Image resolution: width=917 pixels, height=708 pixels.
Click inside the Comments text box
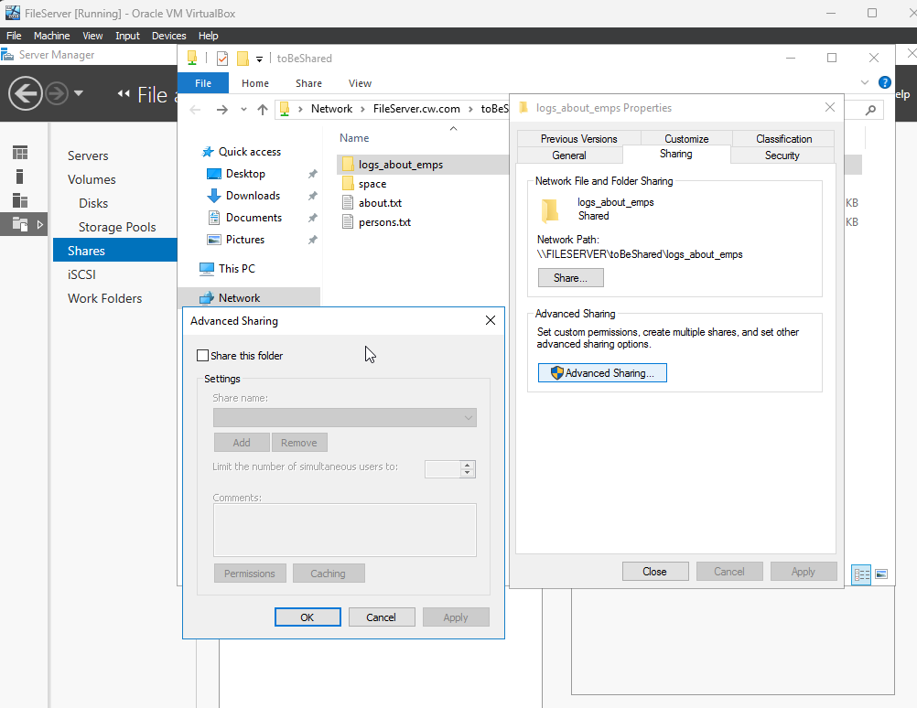click(x=344, y=530)
